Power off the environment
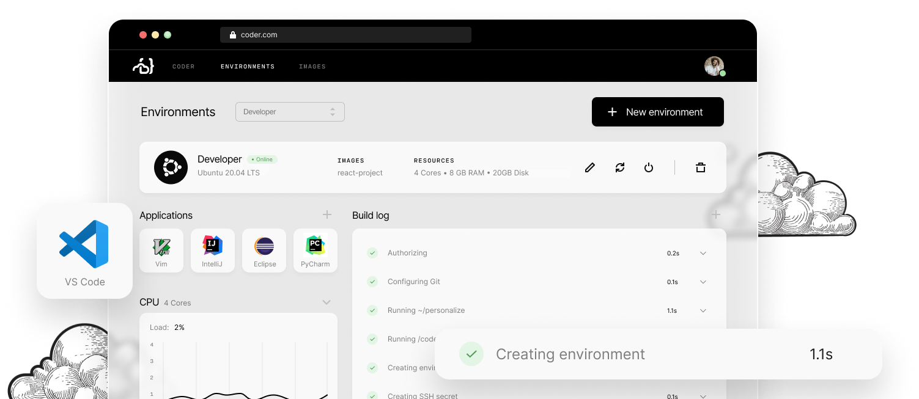Image resolution: width=919 pixels, height=399 pixels. pos(649,167)
